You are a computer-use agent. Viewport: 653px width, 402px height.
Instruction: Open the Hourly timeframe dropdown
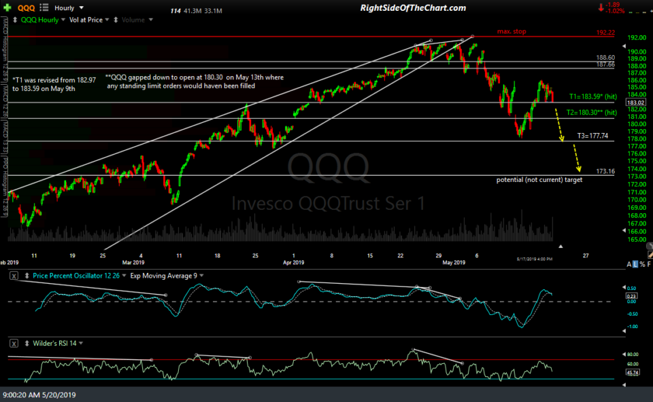point(80,7)
